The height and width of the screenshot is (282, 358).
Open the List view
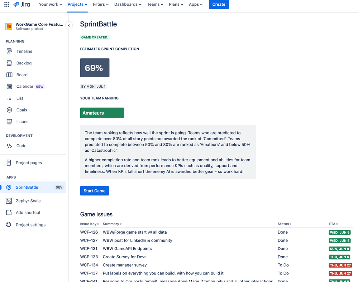pyautogui.click(x=20, y=98)
